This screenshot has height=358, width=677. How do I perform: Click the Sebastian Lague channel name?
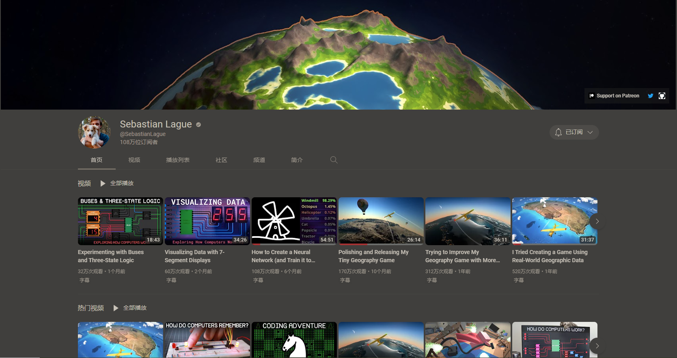(156, 124)
